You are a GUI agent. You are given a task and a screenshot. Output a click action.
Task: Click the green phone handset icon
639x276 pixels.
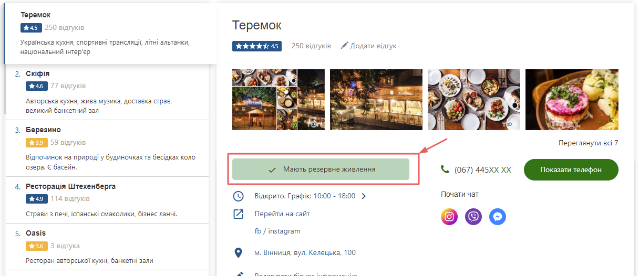(445, 169)
